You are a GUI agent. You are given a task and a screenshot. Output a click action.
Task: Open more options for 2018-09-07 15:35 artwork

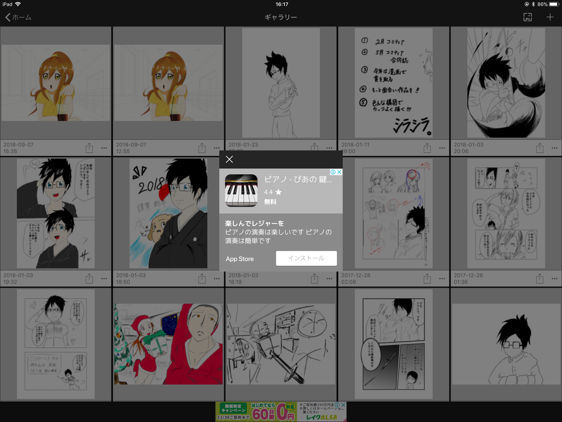click(x=104, y=148)
